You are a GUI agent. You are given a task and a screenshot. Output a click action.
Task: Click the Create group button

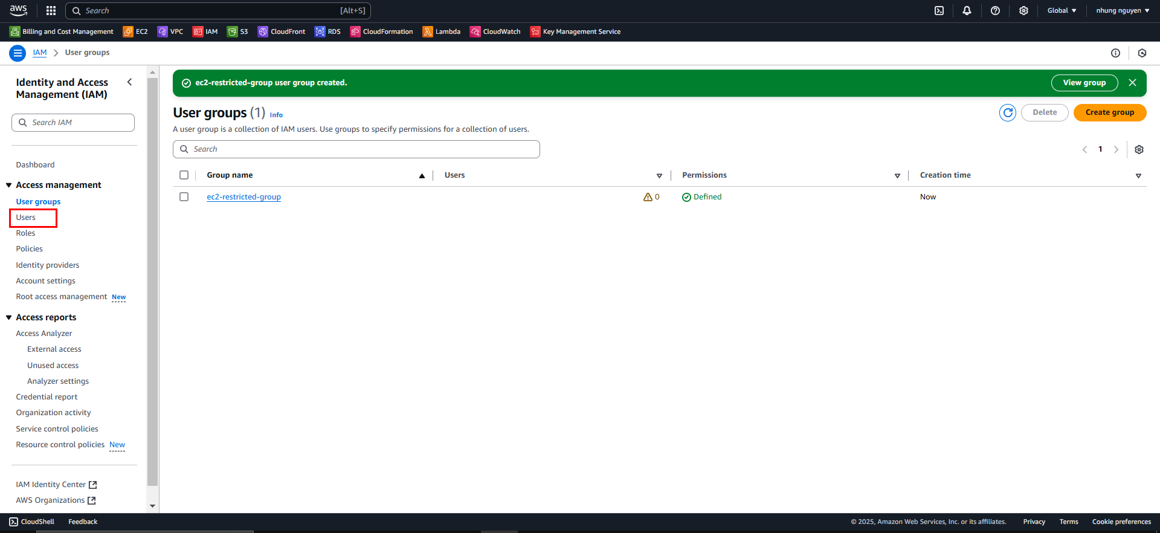pos(1110,112)
